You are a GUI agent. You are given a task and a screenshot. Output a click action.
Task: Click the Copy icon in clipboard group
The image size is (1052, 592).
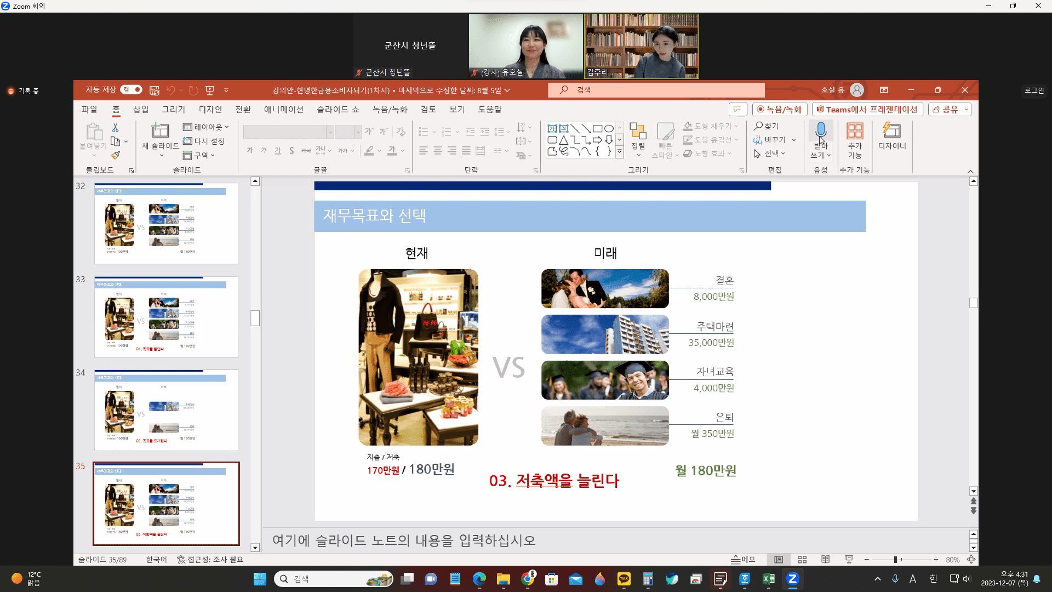[x=115, y=141]
